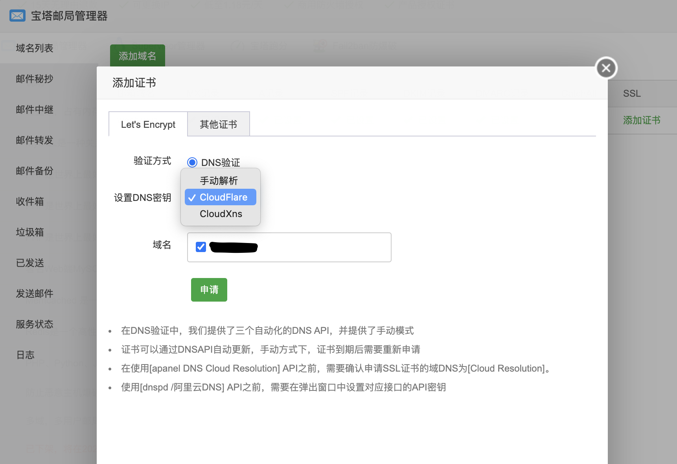
Task: Open 域名列表 in the sidebar
Action: pos(49,48)
